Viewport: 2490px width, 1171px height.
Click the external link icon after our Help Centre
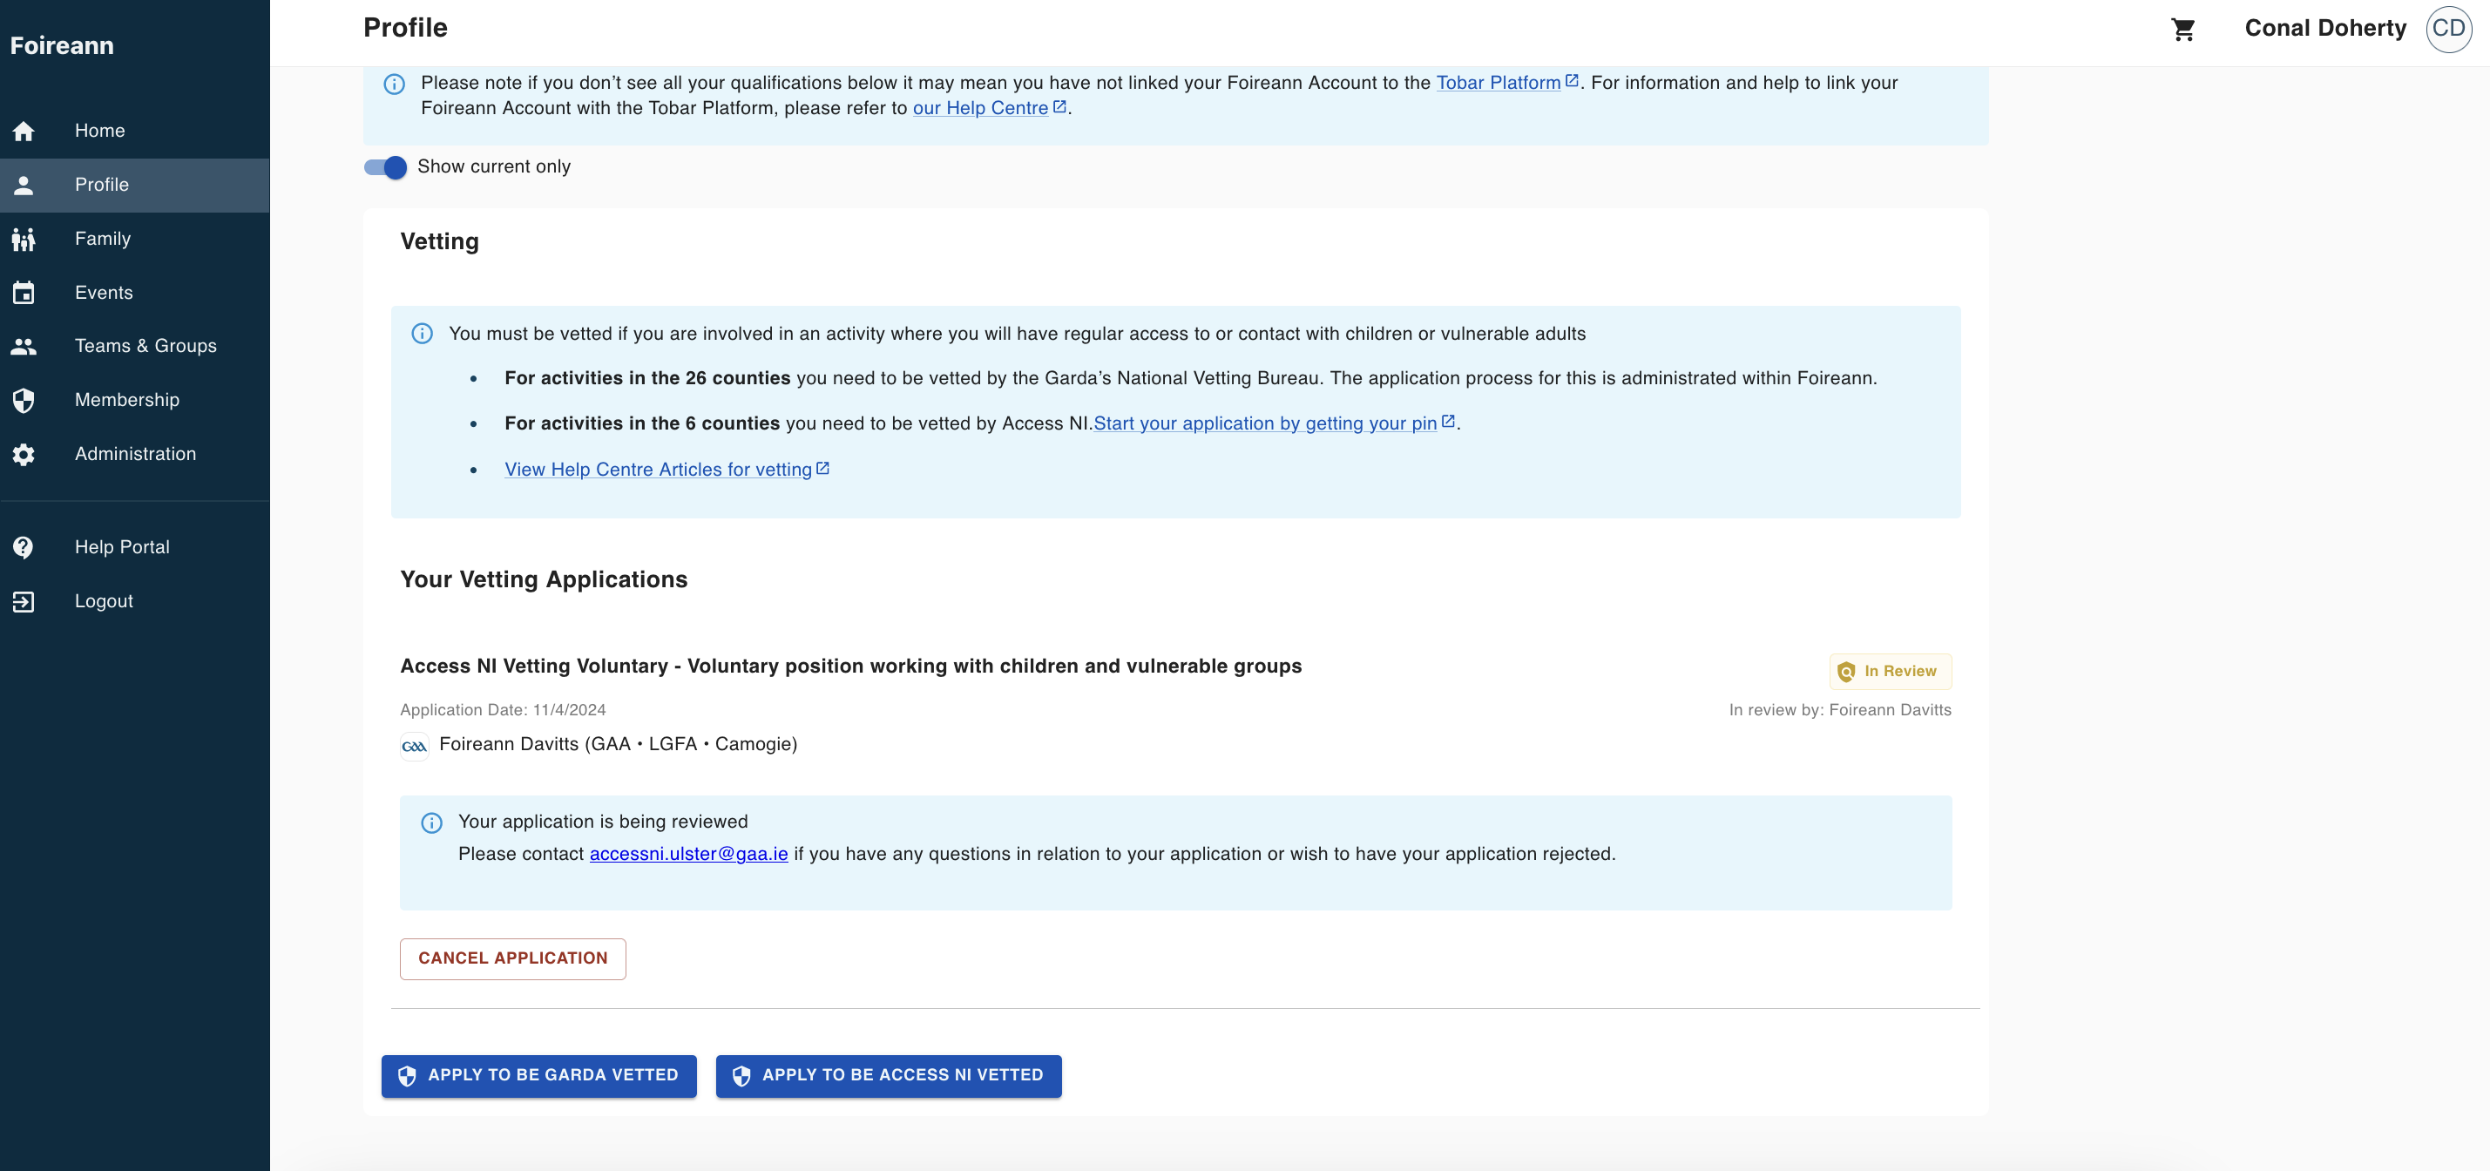coord(1059,107)
